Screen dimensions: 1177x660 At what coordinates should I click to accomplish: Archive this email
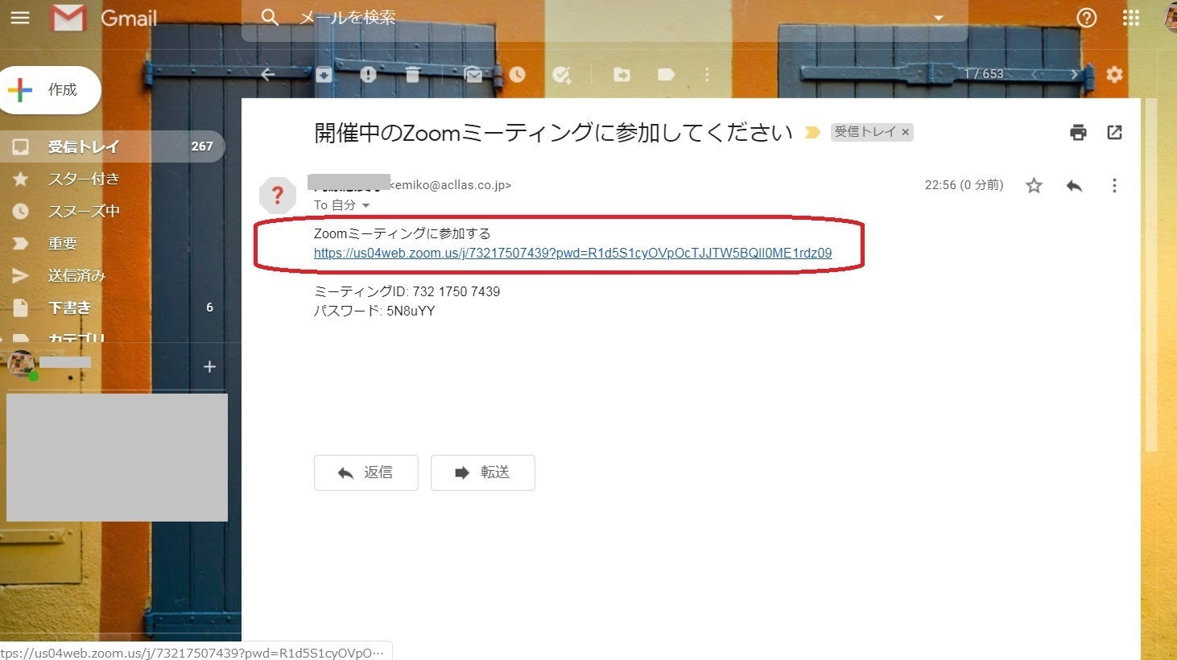point(324,74)
